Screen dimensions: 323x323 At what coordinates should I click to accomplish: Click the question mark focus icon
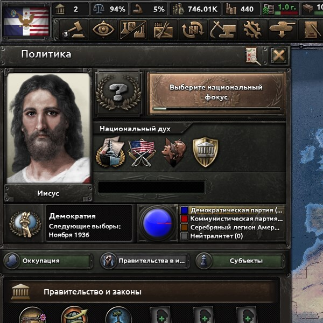tap(118, 93)
